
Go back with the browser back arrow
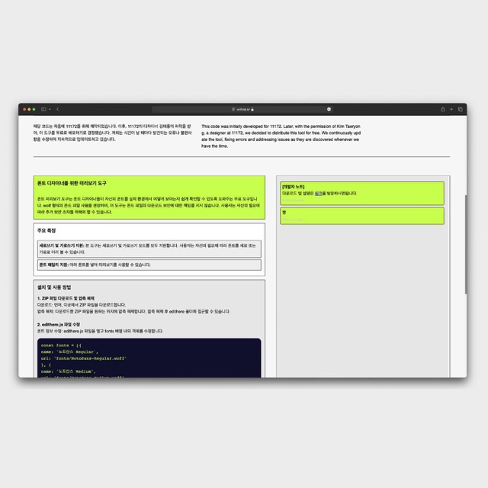point(58,109)
